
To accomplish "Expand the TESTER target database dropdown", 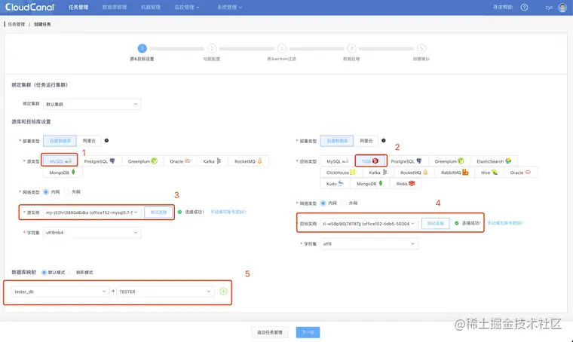I will tap(165, 292).
